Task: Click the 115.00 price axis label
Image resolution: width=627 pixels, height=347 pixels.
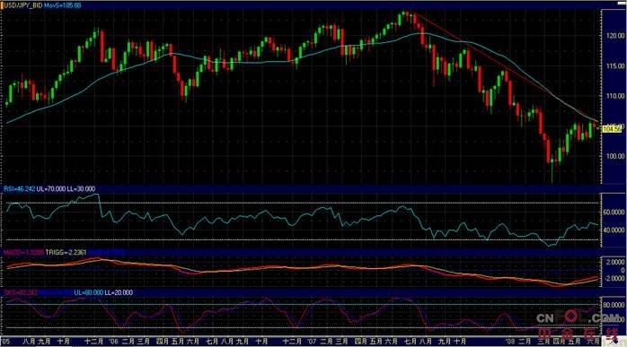Action: pyautogui.click(x=614, y=65)
